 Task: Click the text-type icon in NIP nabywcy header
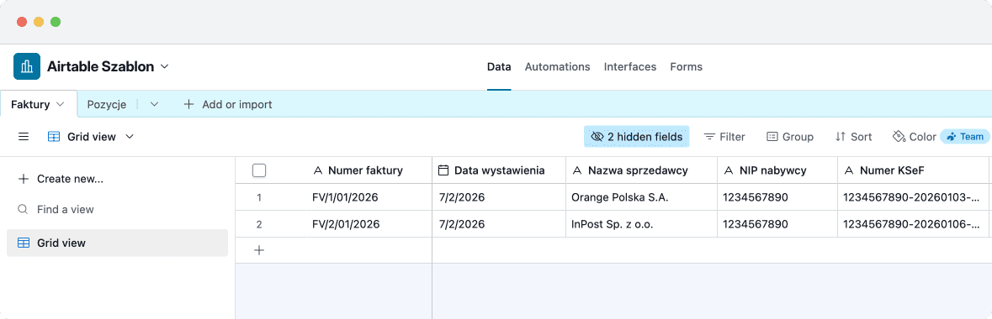[x=729, y=170]
